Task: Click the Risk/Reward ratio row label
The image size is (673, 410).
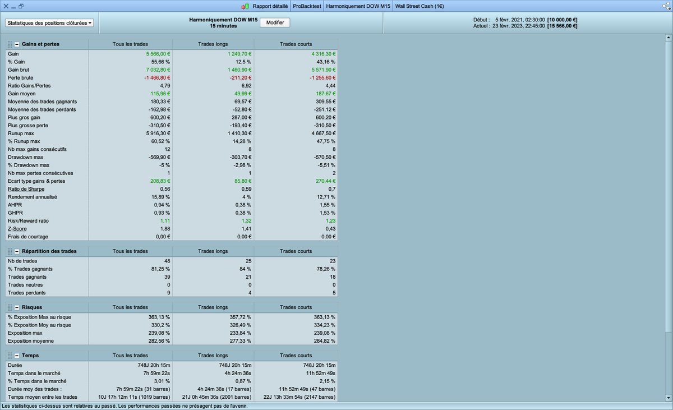Action: pyautogui.click(x=28, y=221)
